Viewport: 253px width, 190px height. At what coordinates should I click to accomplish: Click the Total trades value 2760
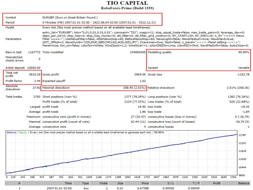(37, 97)
